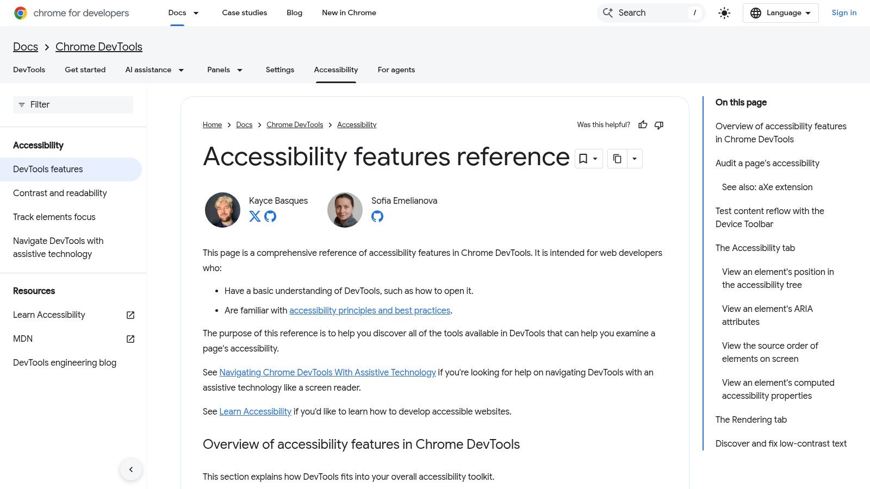
Task: Click the bookmark icon beside the title
Action: (x=583, y=159)
